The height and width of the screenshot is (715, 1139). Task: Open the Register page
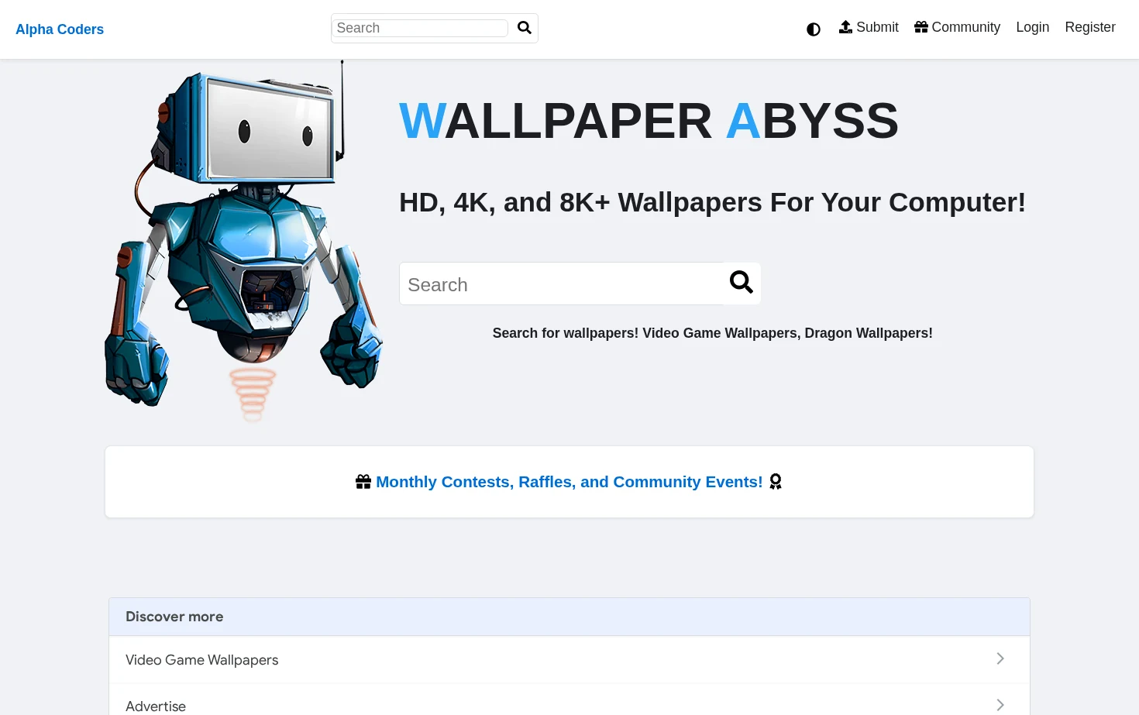click(1089, 27)
